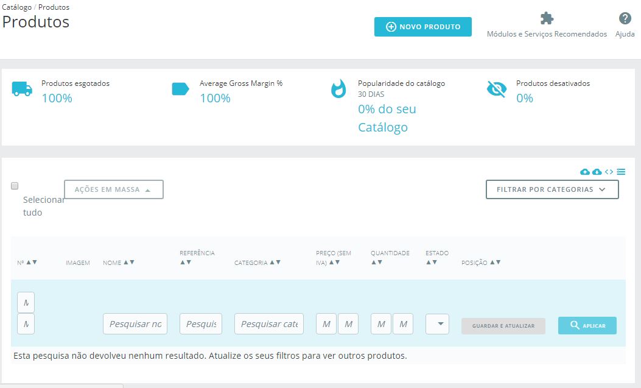The image size is (641, 388).
Task: Click the Aplicar search button
Action: (587, 325)
